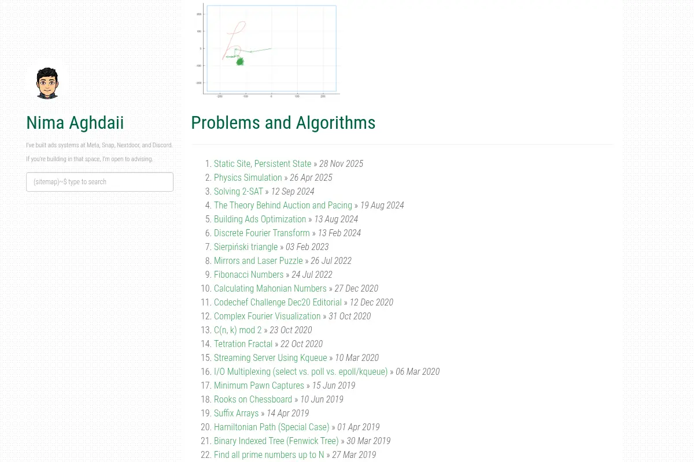Screen dimensions: 694x462
Task: Click the cartoon avatar profile image
Action: click(x=48, y=83)
